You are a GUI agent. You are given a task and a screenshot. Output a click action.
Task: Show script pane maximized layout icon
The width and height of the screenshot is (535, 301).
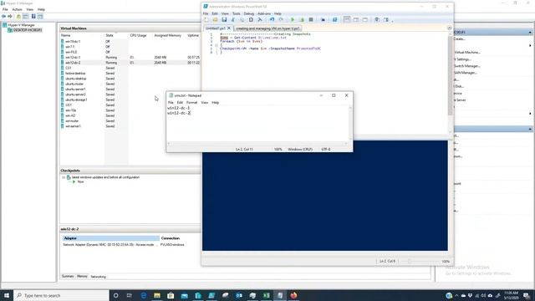[365, 20]
